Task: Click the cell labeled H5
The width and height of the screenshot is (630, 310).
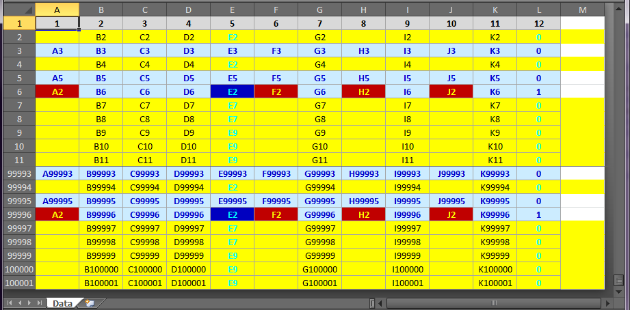Action: pyautogui.click(x=364, y=79)
